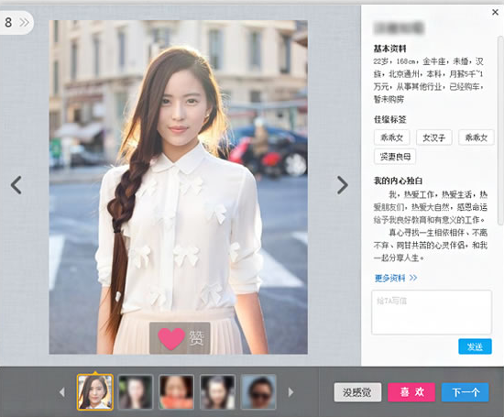Select the fifth thumbnail with sunglasses
Image resolution: width=504 pixels, height=417 pixels.
(258, 392)
